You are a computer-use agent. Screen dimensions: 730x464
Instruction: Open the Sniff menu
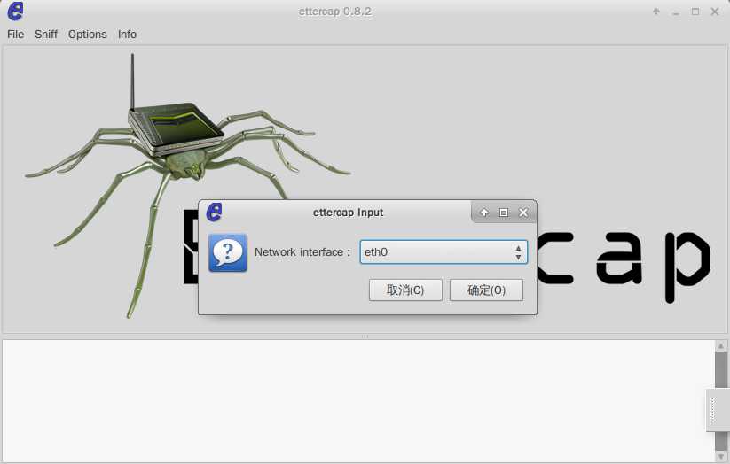coord(46,35)
